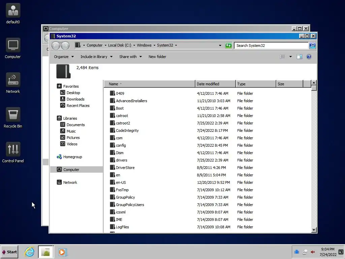Toggle the preview pane icon
Image resolution: width=345 pixels, height=259 pixels.
pos(300,57)
